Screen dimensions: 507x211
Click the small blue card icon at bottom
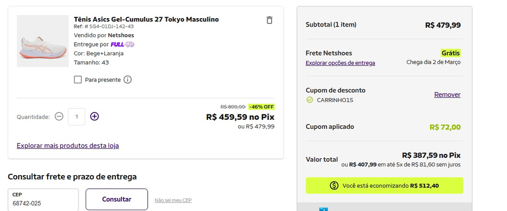(324, 209)
